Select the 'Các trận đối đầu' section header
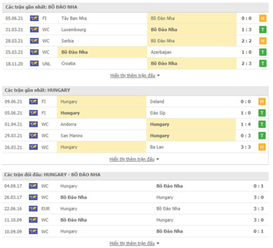This screenshot has height=248, width=273. coord(52,175)
